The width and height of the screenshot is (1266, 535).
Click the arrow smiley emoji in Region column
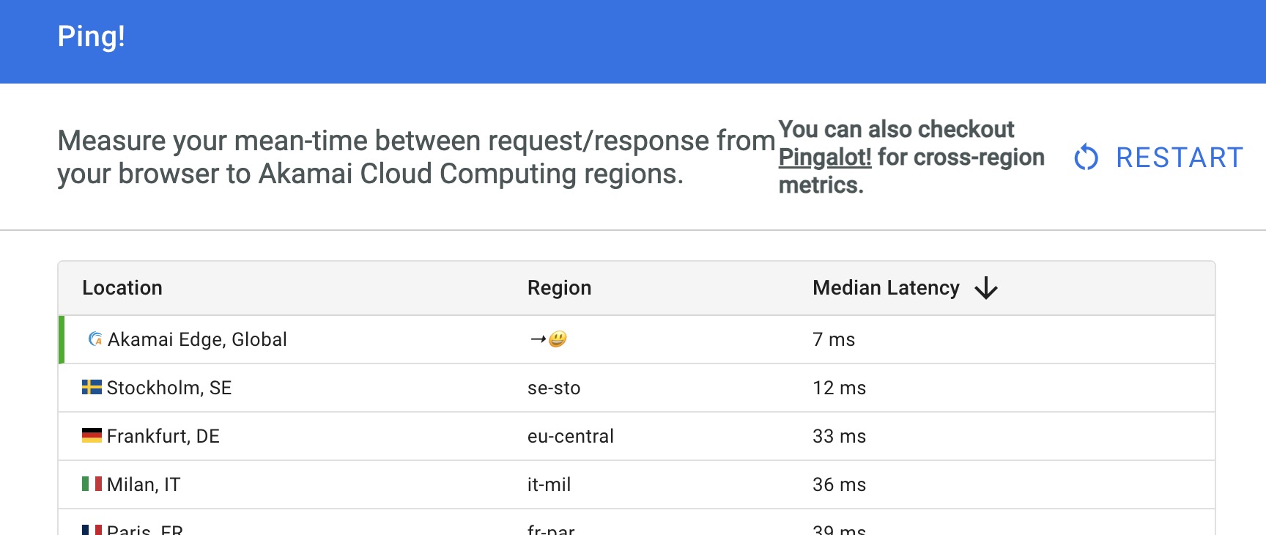pyautogui.click(x=548, y=339)
